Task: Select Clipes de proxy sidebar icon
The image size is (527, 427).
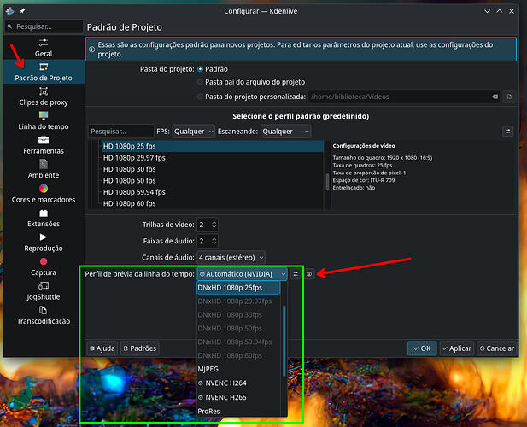Action: tap(44, 97)
